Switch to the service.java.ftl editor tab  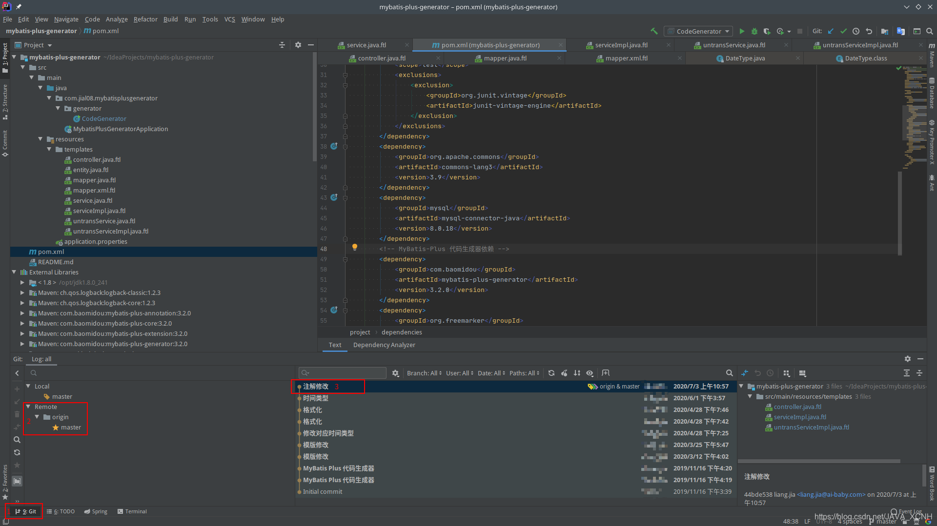(x=366, y=45)
